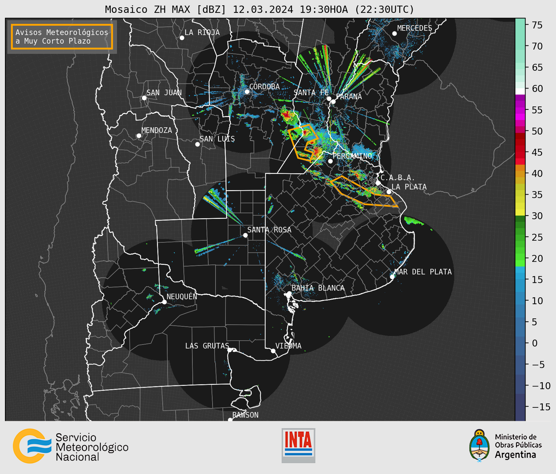Click the white dot marking La Rioja

pyautogui.click(x=182, y=38)
